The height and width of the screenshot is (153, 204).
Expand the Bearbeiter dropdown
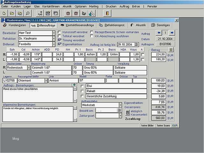point(54,33)
